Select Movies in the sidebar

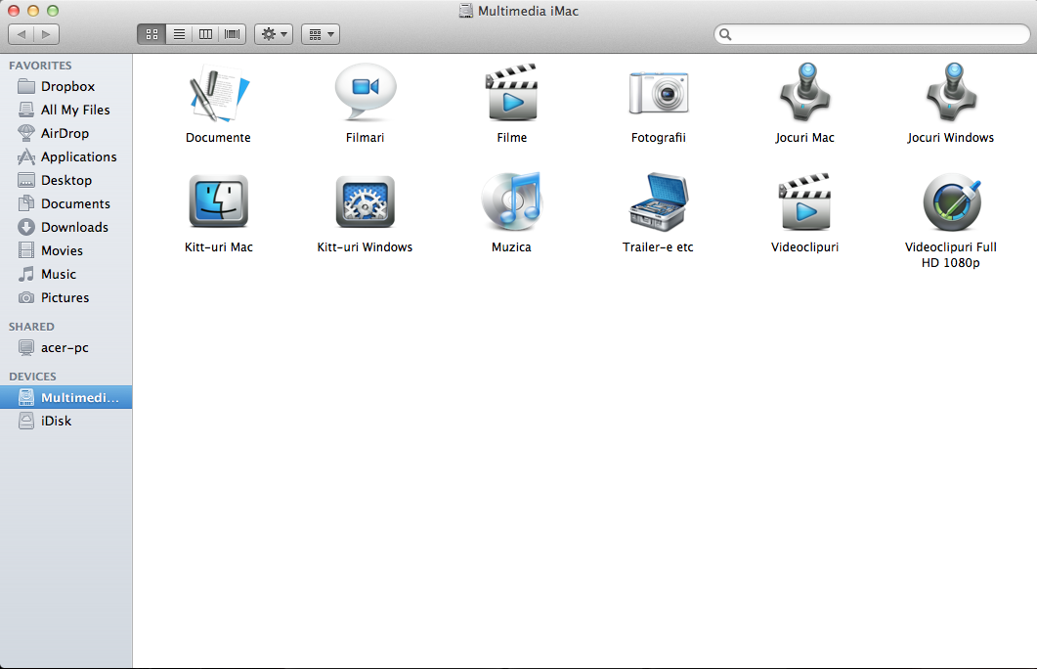coord(66,250)
